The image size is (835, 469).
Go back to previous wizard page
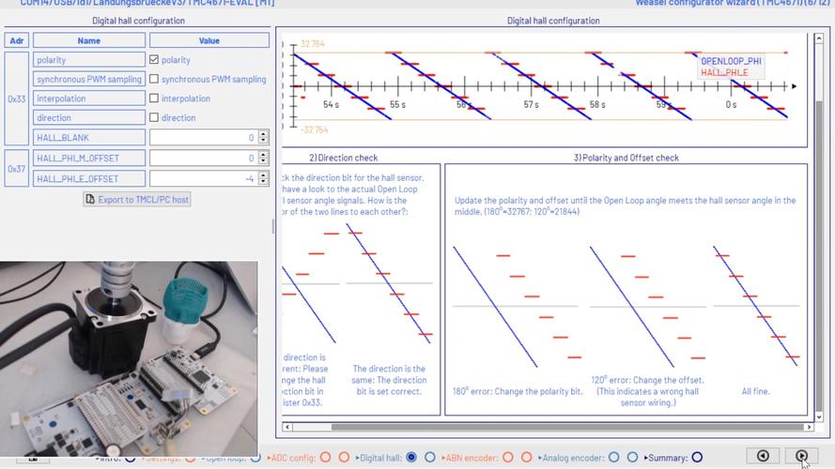[x=763, y=456]
